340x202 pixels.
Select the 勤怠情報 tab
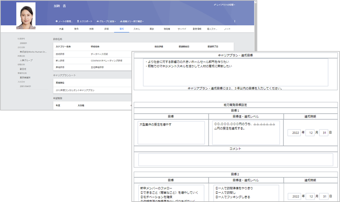197,29
